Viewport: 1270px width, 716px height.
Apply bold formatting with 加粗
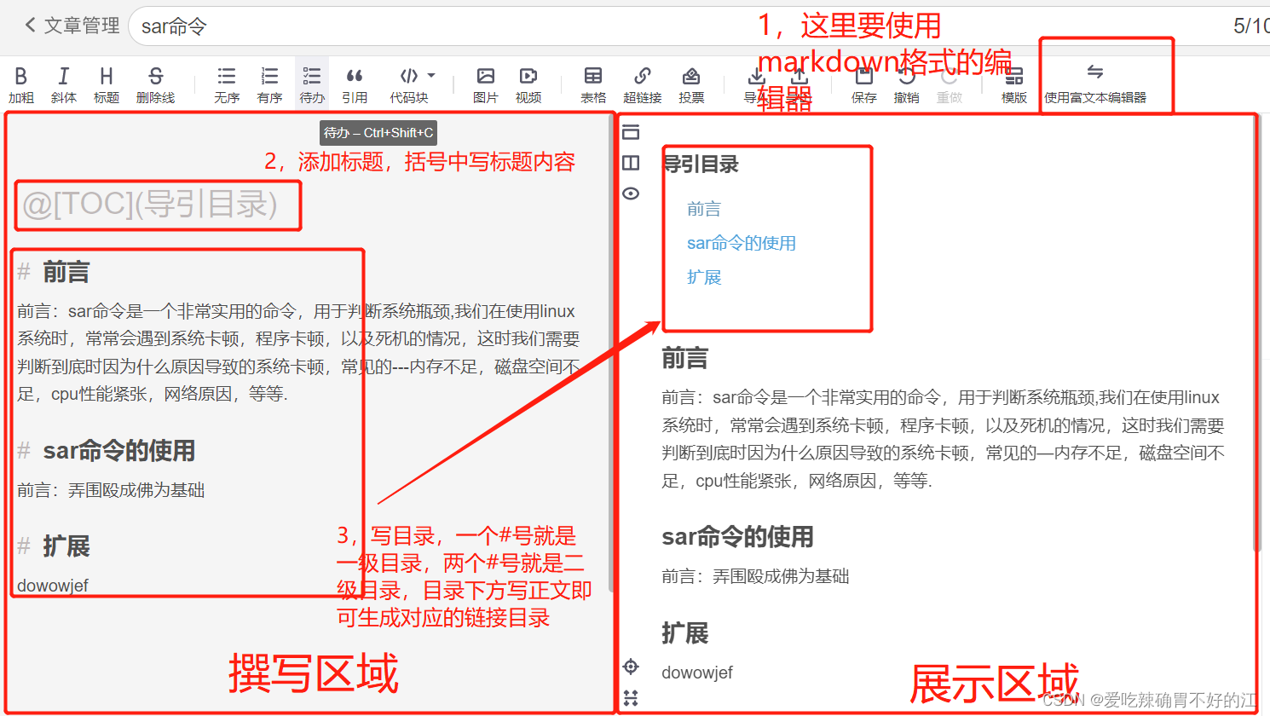tap(21, 85)
